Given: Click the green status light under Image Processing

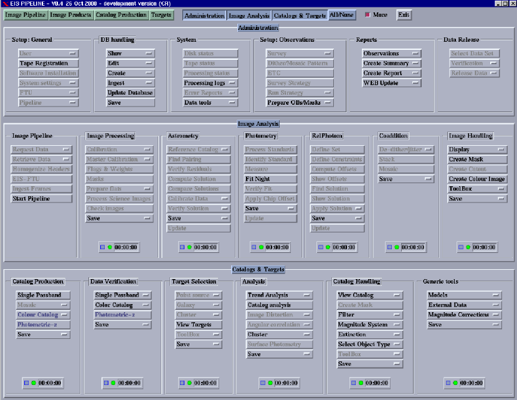Looking at the screenshot, I should pos(109,247).
